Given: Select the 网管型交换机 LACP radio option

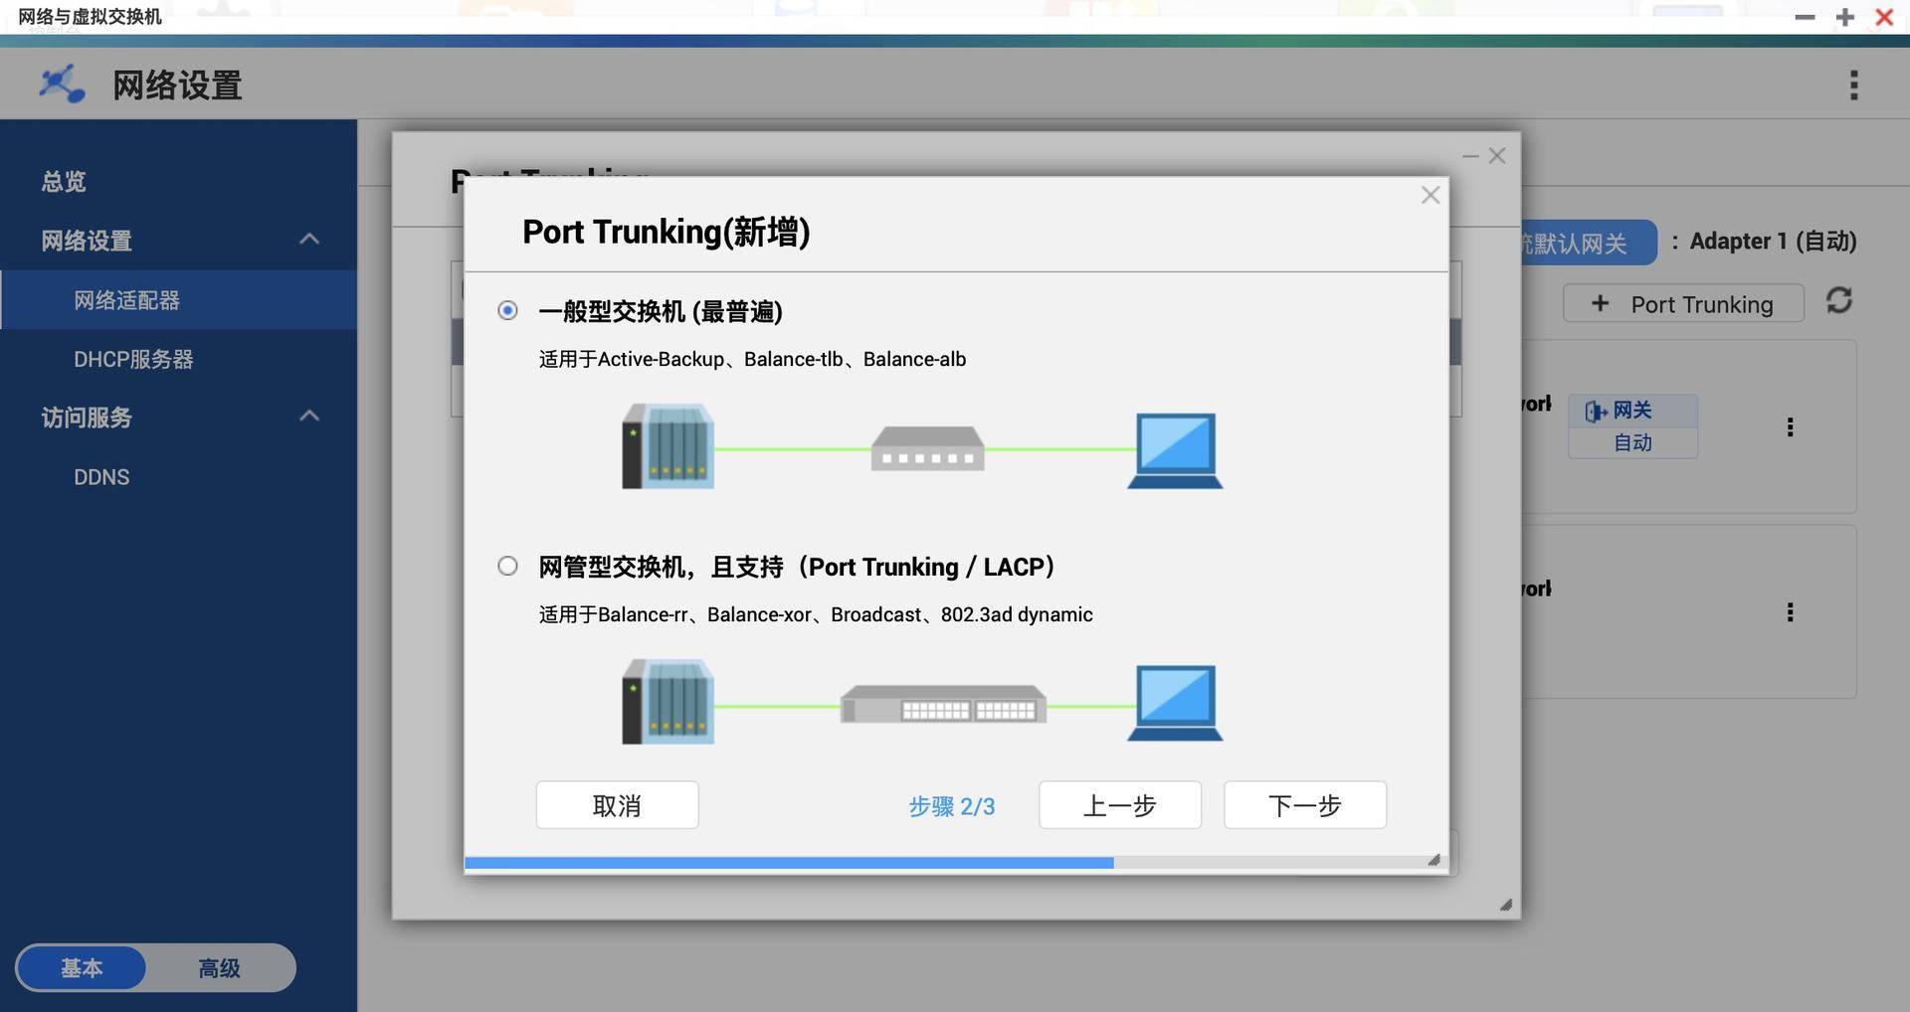Looking at the screenshot, I should coord(507,566).
